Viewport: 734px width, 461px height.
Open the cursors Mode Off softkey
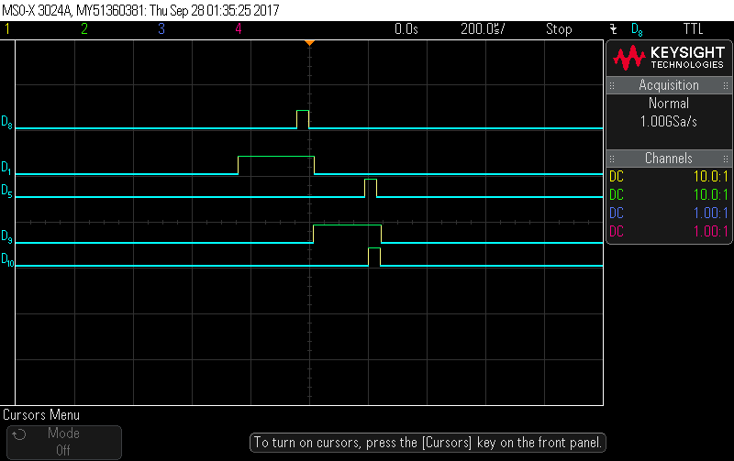pos(64,442)
